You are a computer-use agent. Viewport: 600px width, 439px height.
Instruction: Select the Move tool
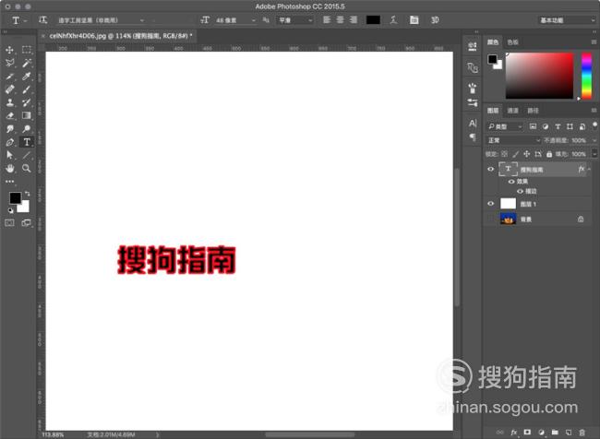[x=10, y=50]
